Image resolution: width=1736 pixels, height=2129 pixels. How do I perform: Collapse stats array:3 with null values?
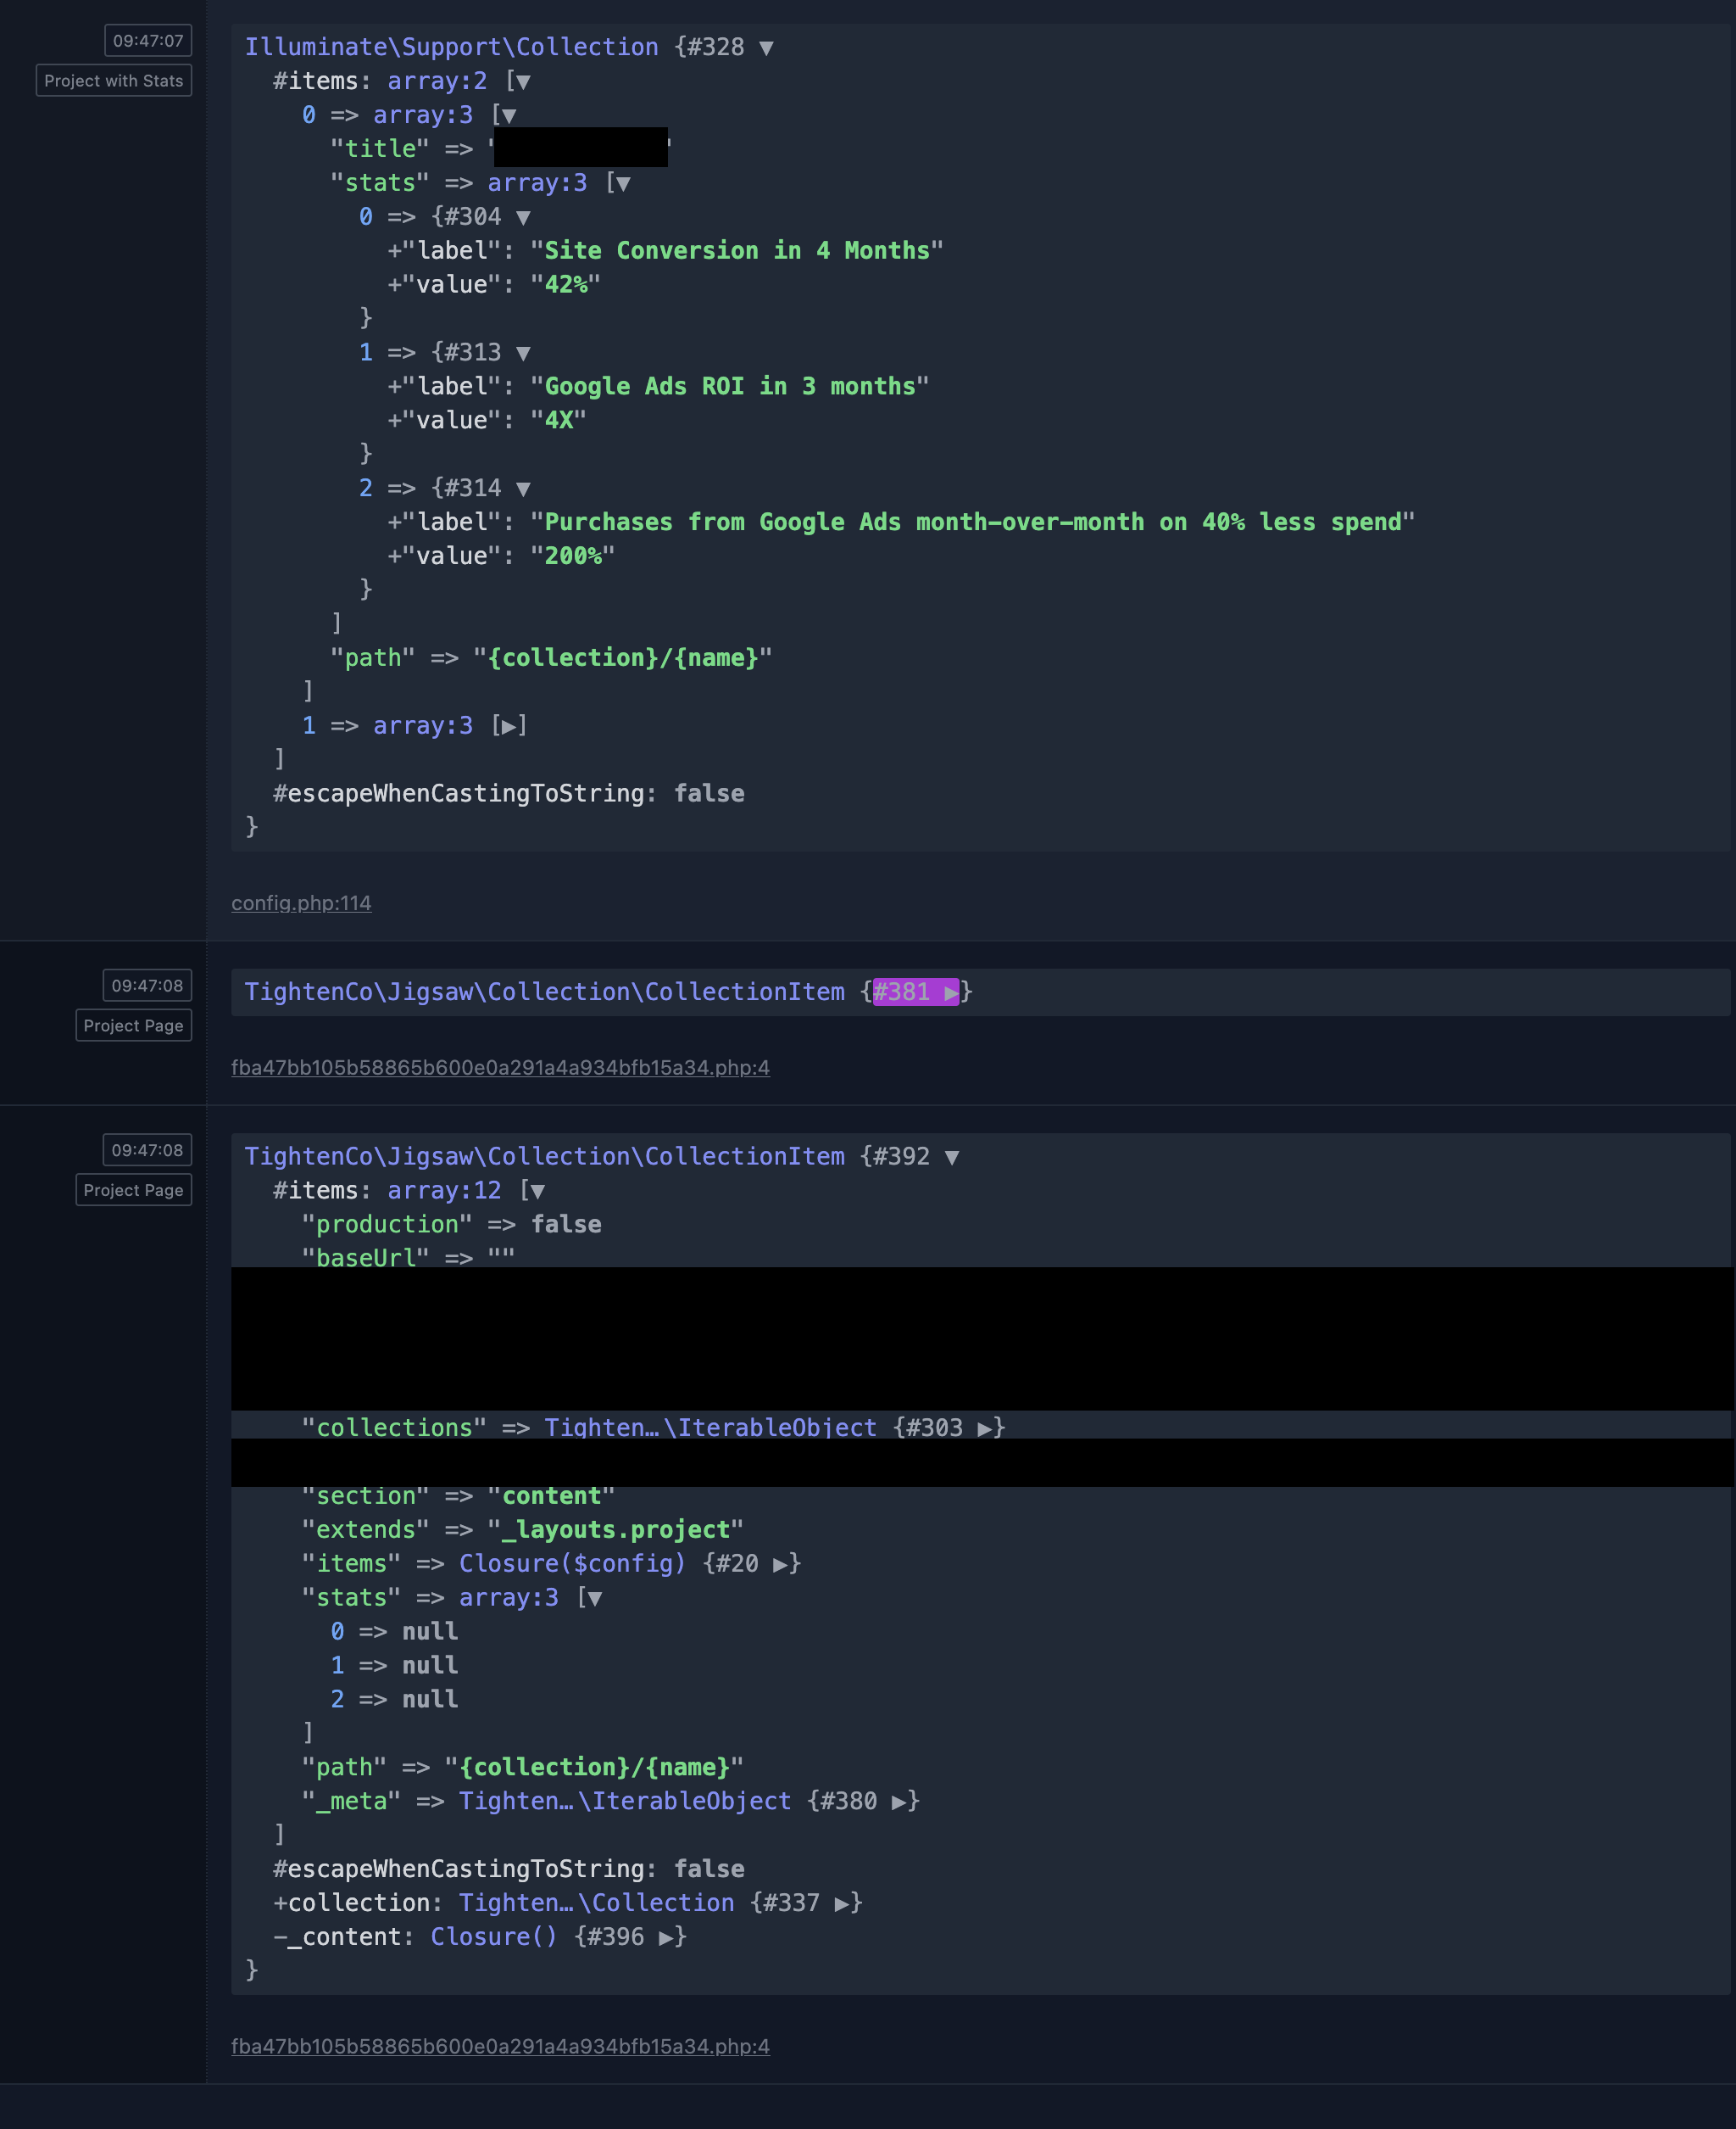(x=594, y=1599)
